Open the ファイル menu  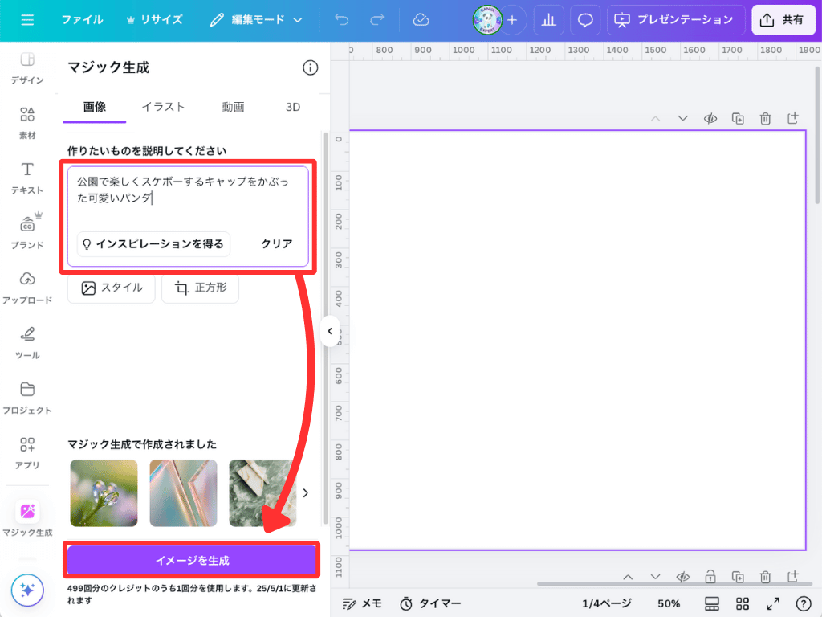(x=81, y=19)
